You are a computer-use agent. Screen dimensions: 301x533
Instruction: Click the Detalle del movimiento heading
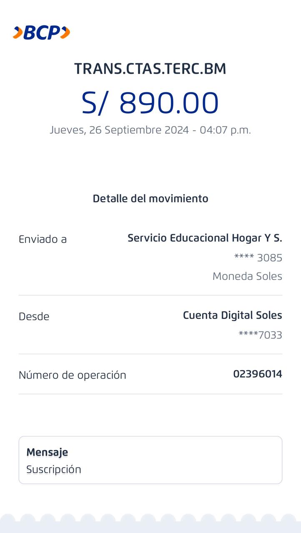150,198
